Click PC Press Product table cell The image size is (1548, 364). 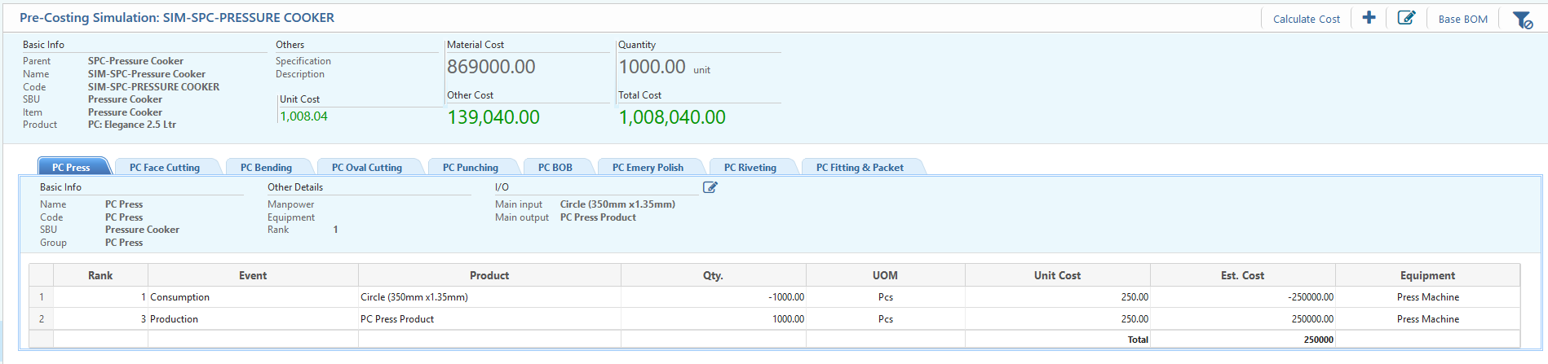point(489,319)
